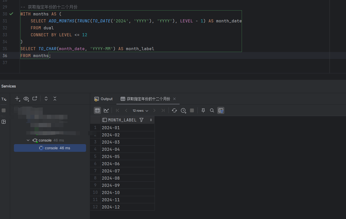Image resolution: width=346 pixels, height=219 pixels.
Task: Click the open in new tab icon
Action: coord(35,98)
